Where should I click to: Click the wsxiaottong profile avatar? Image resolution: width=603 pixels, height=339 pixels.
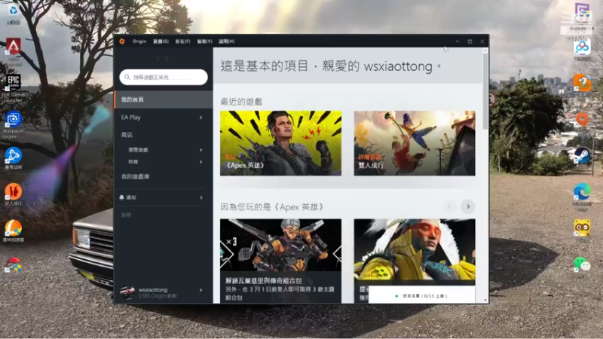127,292
